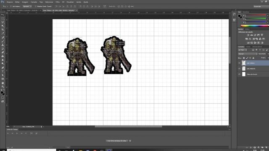Select the Clone Stamp tool
269x151 pixels.
(x=3, y=45)
